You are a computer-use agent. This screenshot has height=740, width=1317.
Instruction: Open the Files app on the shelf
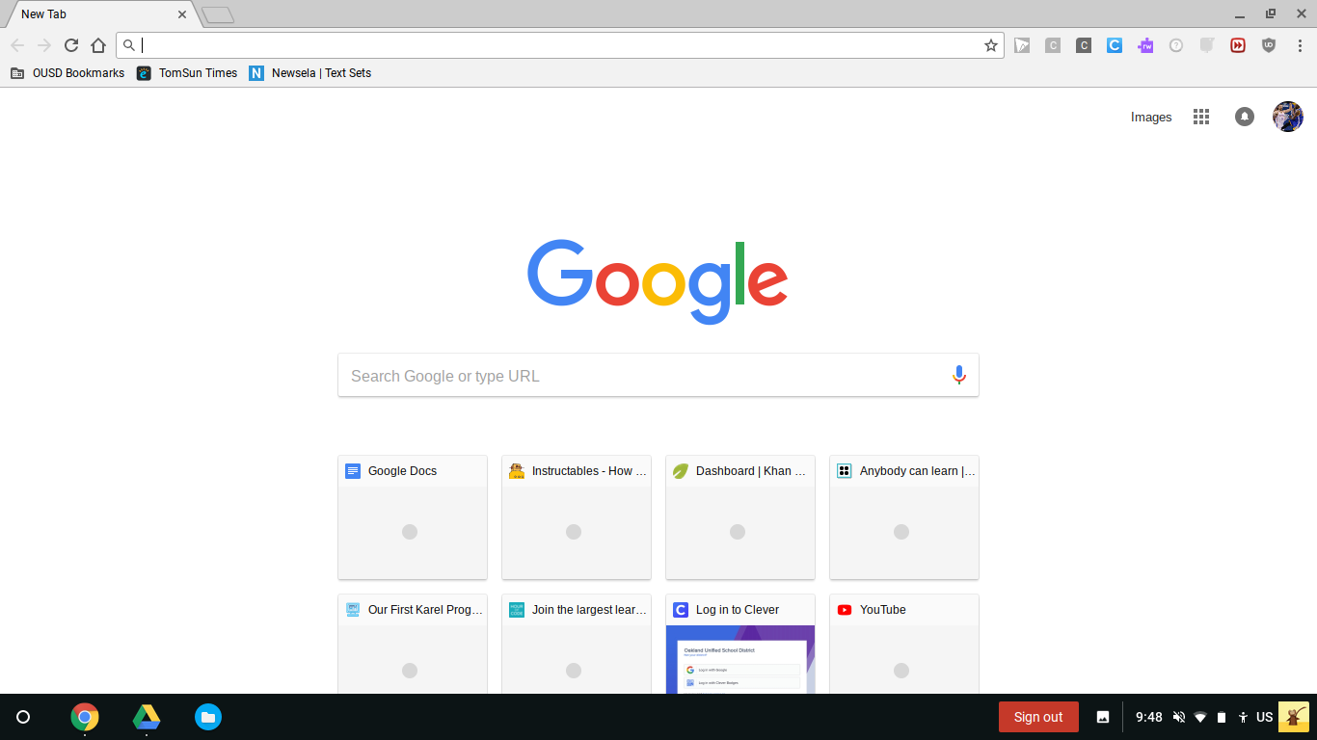pos(208,717)
